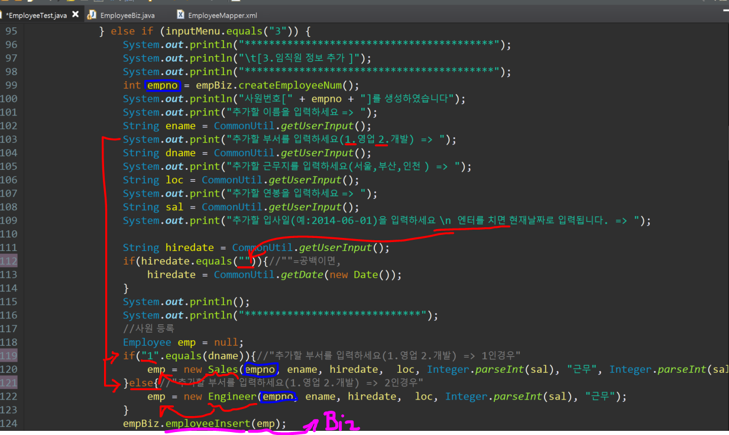Viewport: 729px width, 435px height.
Task: Click line number 121 in the gutter
Action: click(x=8, y=383)
